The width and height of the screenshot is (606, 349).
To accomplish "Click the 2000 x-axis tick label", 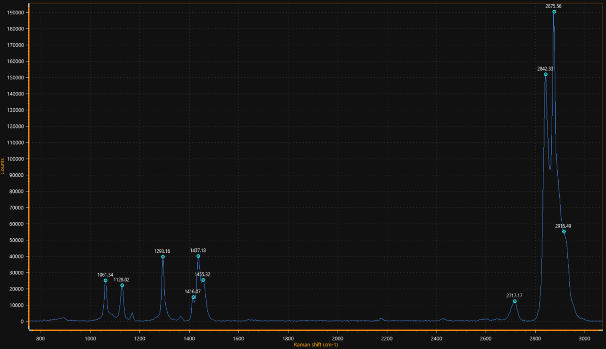I will [x=337, y=338].
